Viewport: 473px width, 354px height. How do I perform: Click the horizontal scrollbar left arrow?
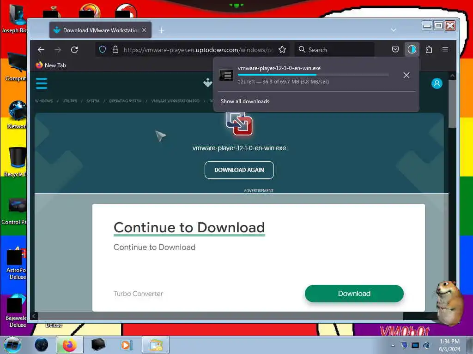click(x=34, y=316)
